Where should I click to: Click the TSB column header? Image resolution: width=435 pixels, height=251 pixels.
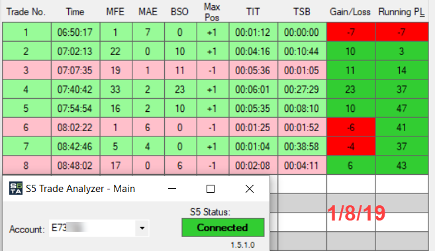(x=302, y=12)
